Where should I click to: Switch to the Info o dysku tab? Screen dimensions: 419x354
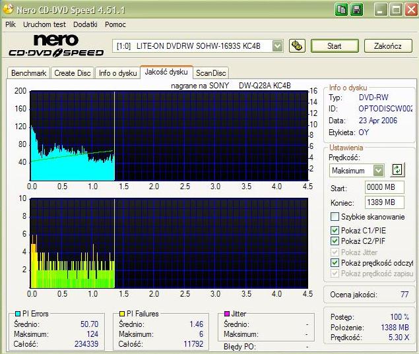tap(118, 73)
